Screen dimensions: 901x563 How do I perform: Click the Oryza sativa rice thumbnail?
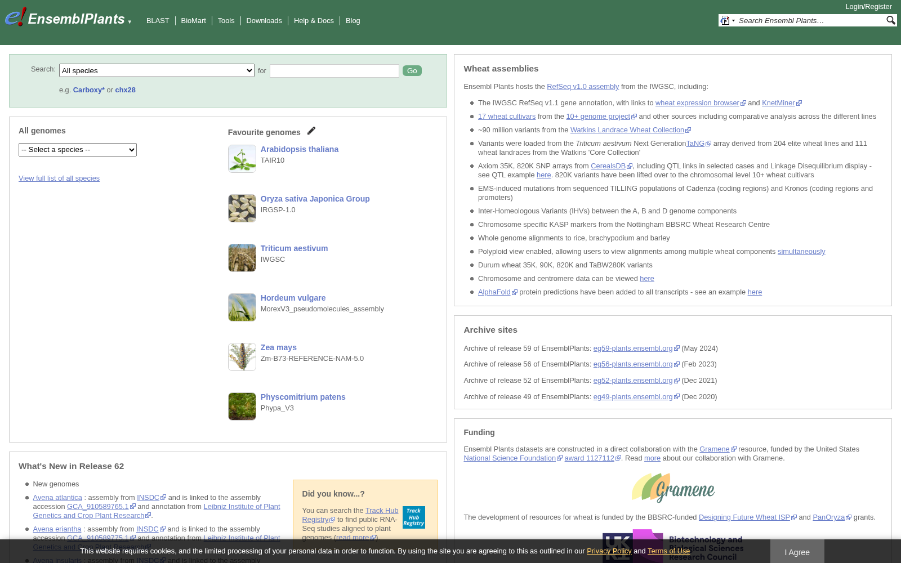[242, 208]
